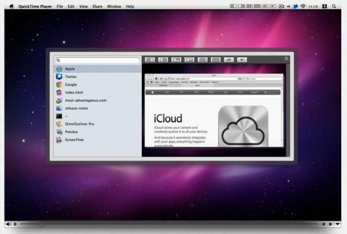Viewport: 347px width, 234px height.
Task: Select the Preview window row
Action: 97,132
